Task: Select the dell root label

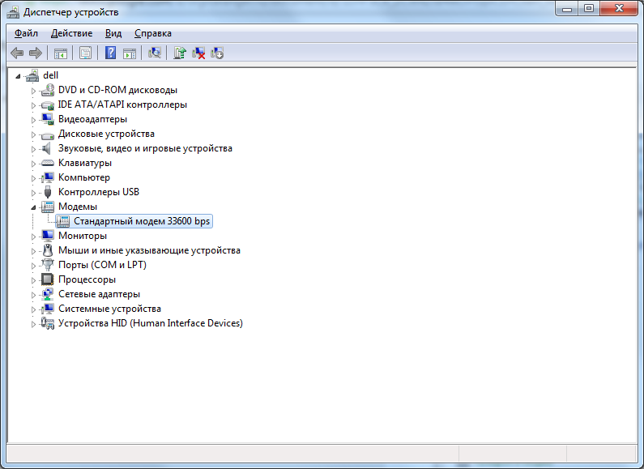Action: [x=50, y=75]
